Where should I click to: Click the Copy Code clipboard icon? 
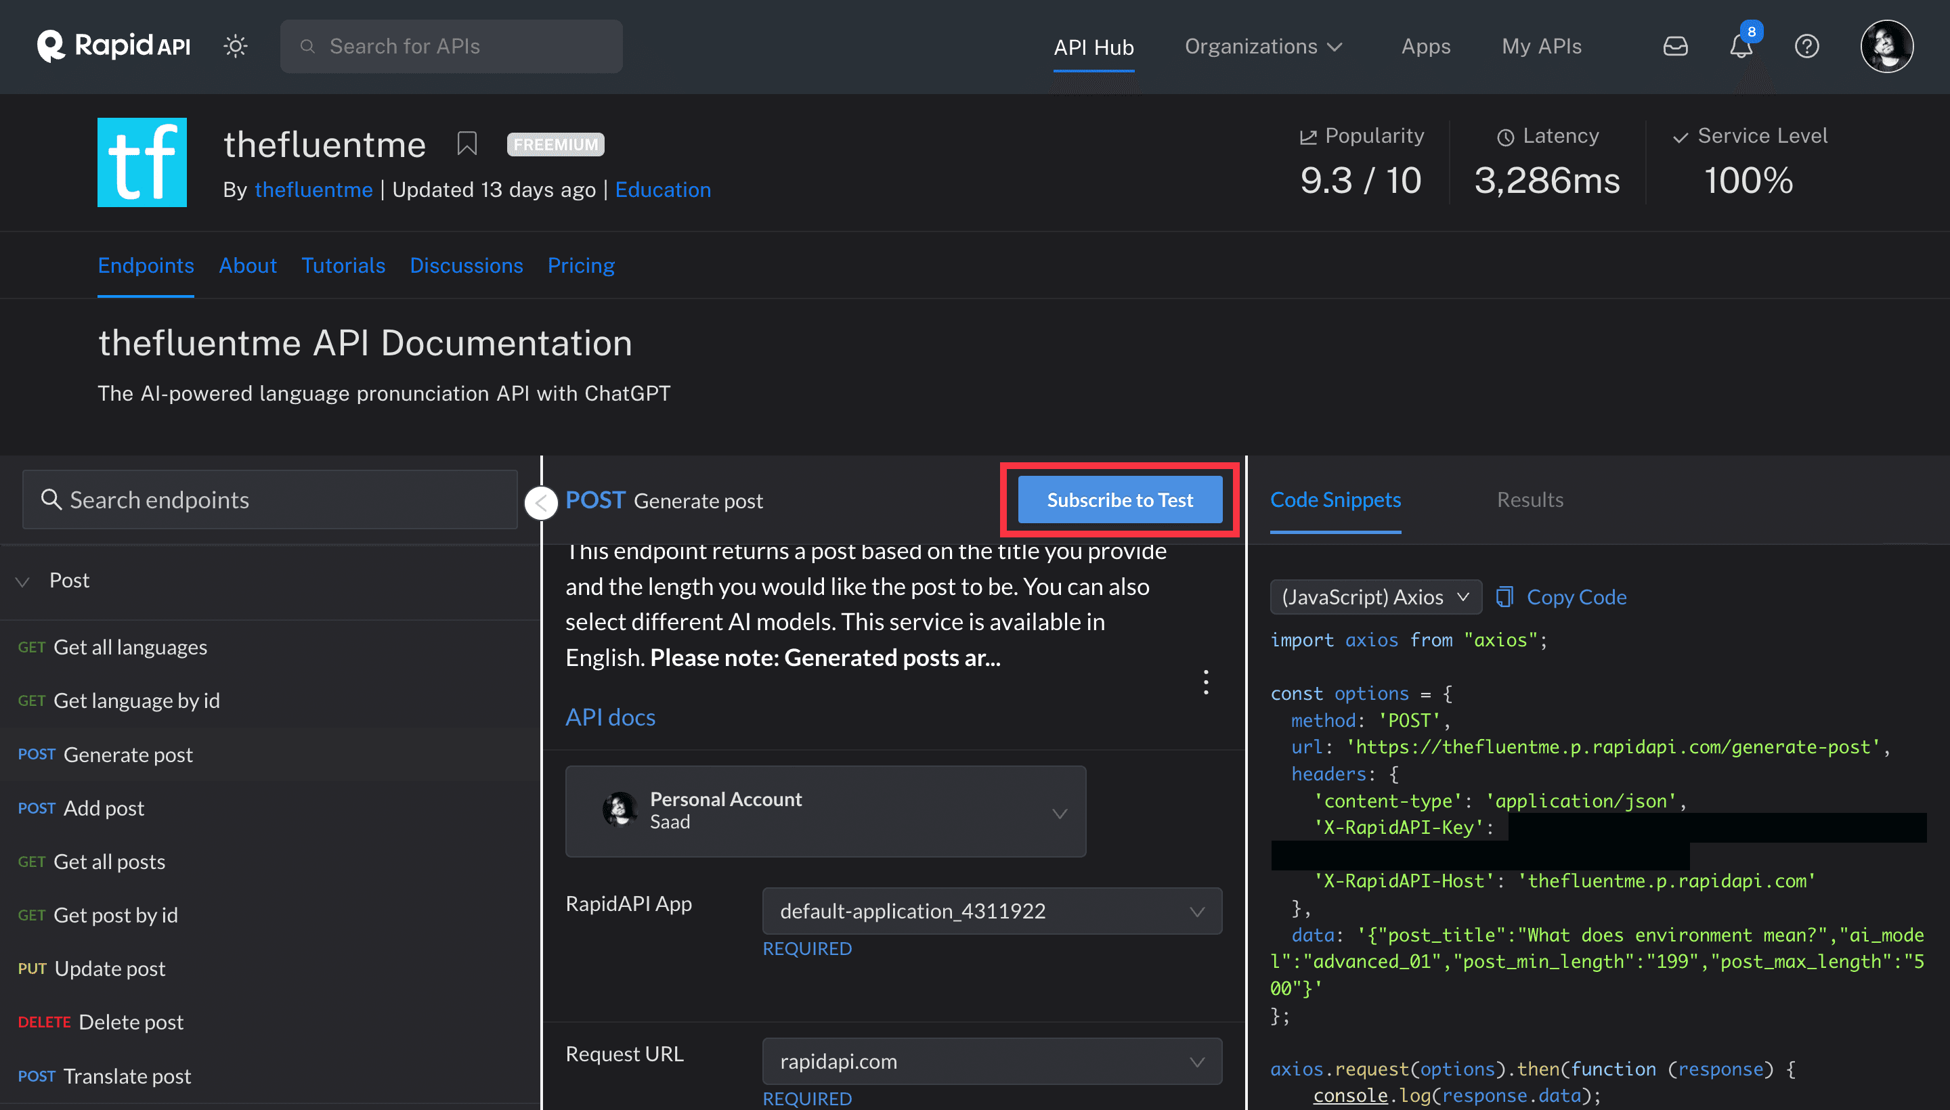[x=1504, y=597]
